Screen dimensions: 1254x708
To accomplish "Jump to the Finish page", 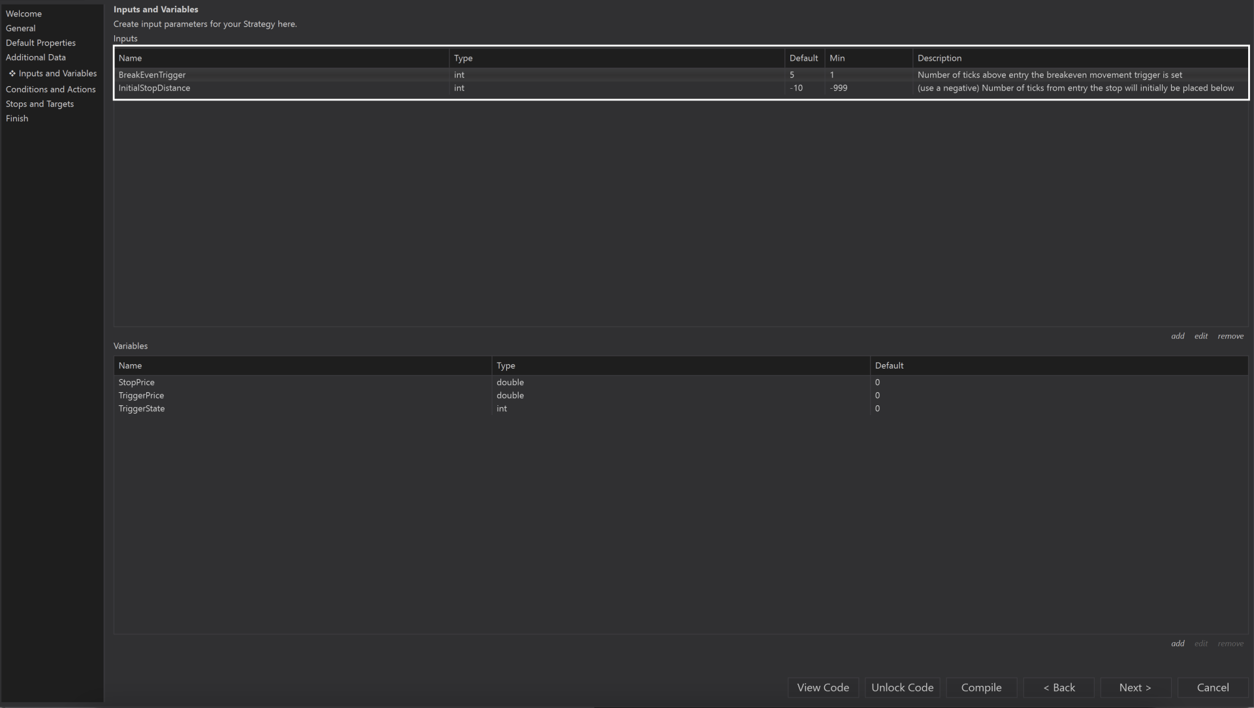I will (17, 118).
